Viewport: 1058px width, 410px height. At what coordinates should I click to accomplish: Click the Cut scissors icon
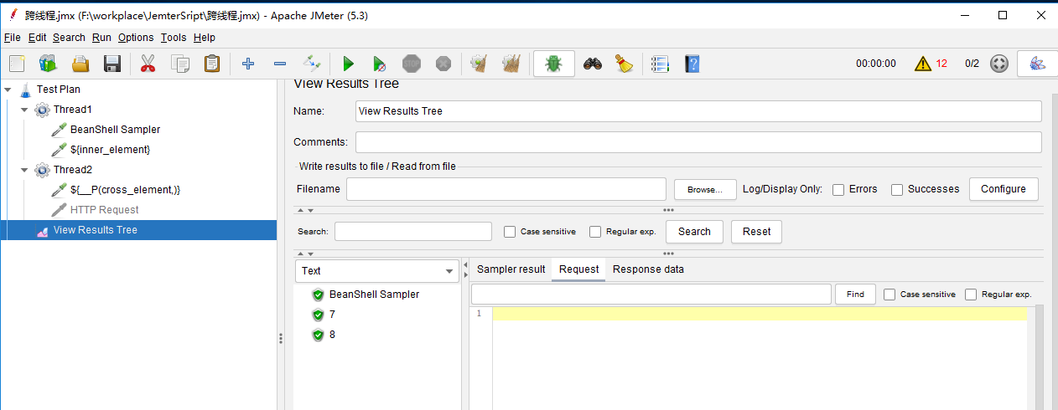click(148, 64)
